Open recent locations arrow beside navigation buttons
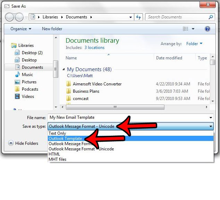This screenshot has width=220, height=200. pos(26,17)
